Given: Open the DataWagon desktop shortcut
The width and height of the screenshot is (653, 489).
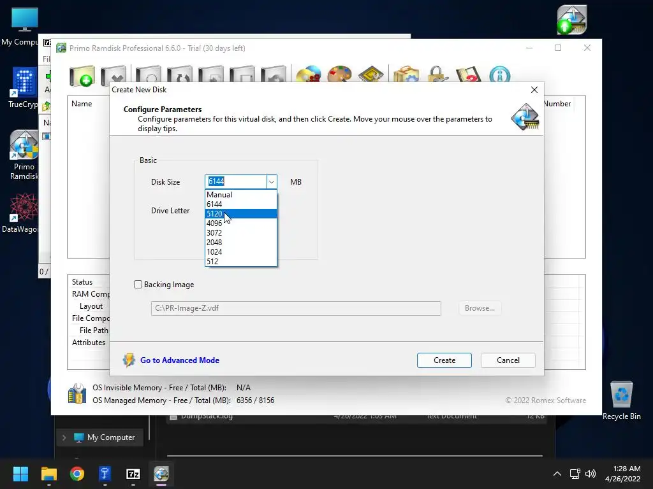Looking at the screenshot, I should [23, 213].
